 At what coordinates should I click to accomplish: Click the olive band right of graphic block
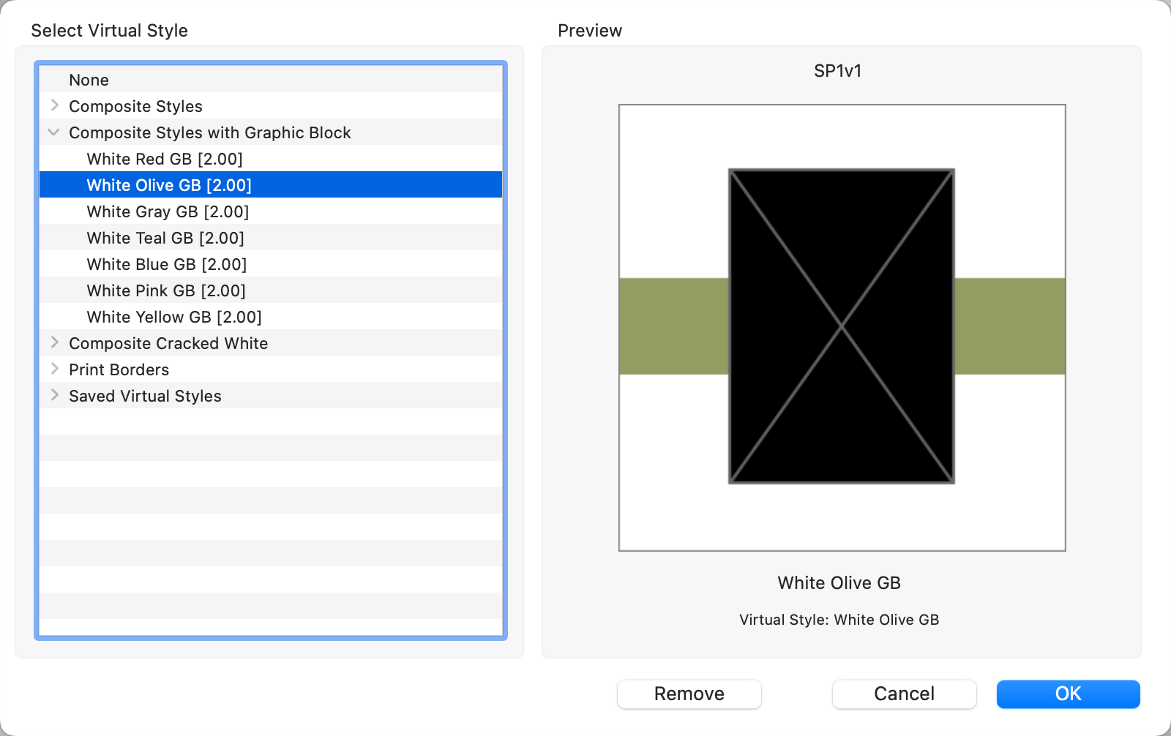point(1010,326)
